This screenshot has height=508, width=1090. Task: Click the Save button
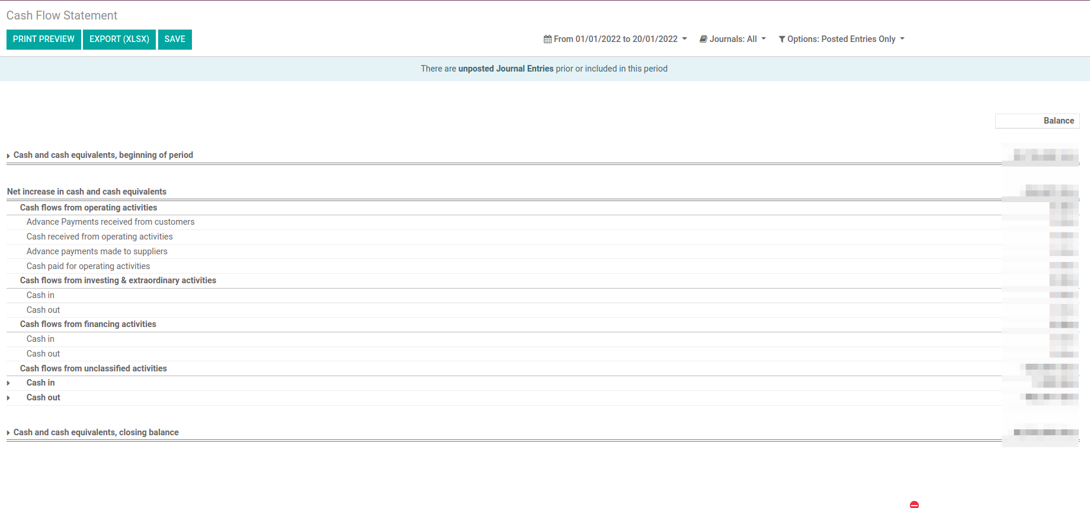175,39
